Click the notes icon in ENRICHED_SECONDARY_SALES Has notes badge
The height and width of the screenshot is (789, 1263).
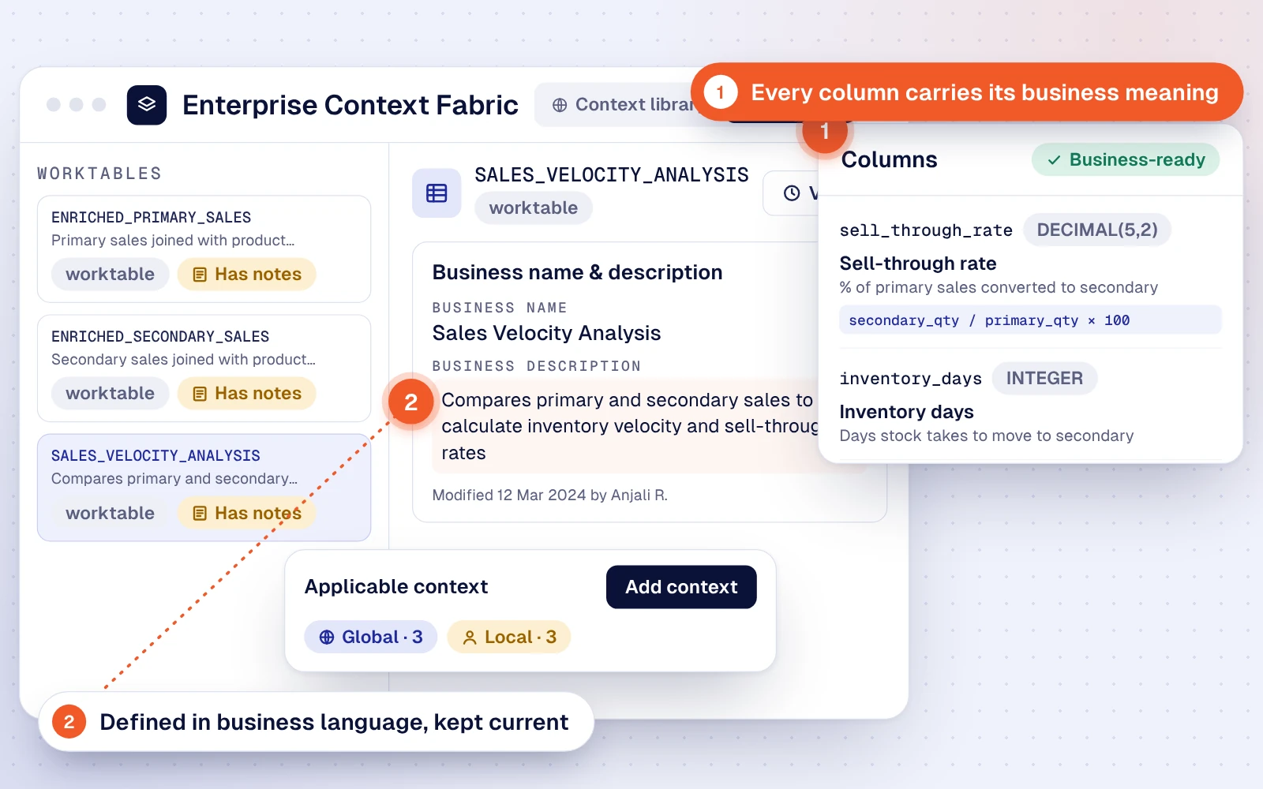pos(200,394)
